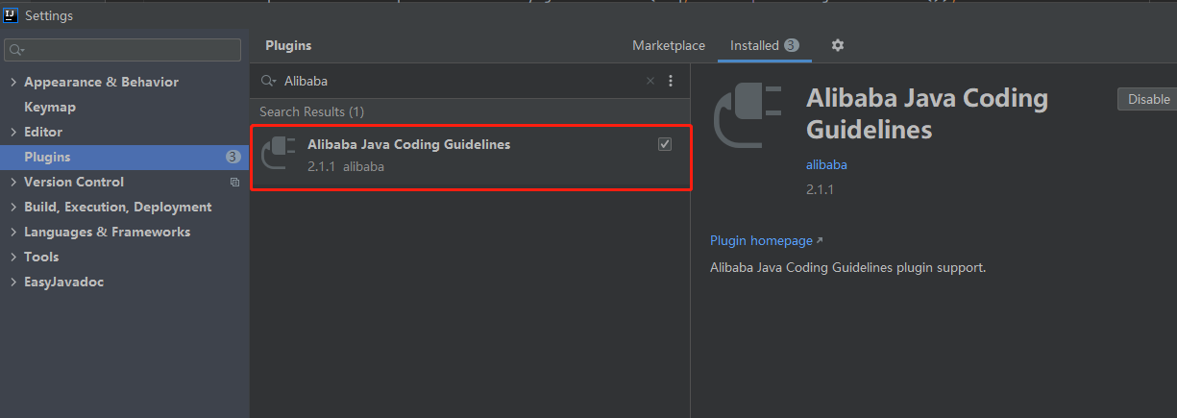Click the settings gear icon beside Installed tab
1177x418 pixels.
pos(837,45)
